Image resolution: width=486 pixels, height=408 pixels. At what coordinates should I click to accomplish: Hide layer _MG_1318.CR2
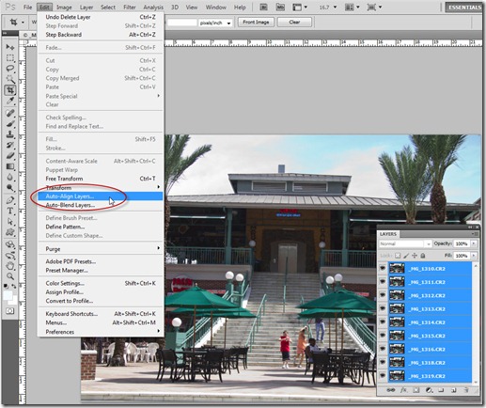(383, 362)
